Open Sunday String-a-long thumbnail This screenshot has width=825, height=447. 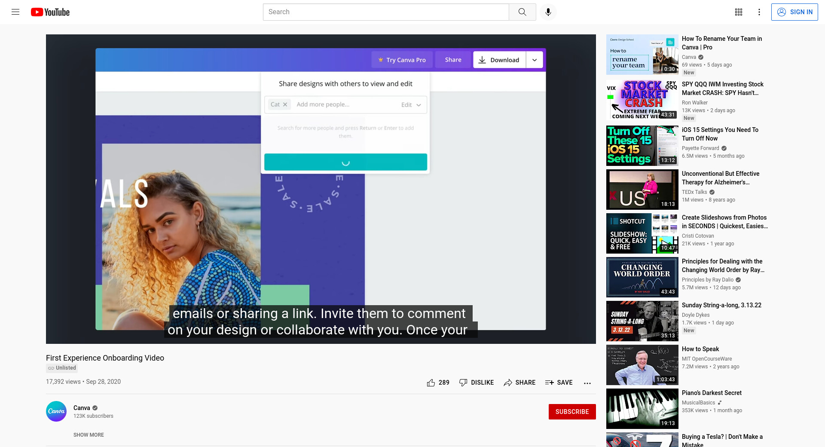(642, 321)
